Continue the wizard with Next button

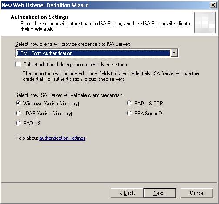(x=160, y=193)
